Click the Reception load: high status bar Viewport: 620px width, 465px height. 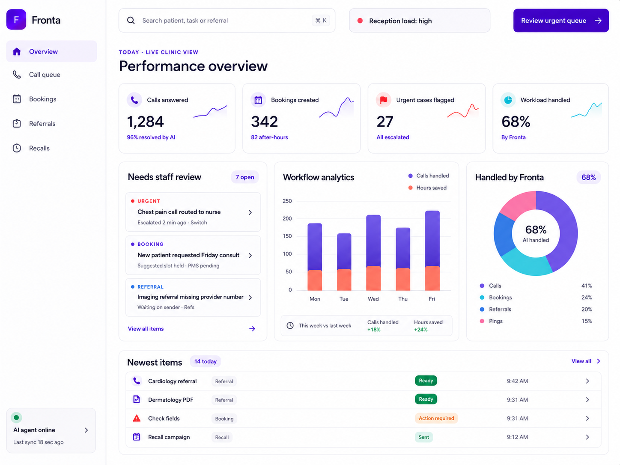420,21
